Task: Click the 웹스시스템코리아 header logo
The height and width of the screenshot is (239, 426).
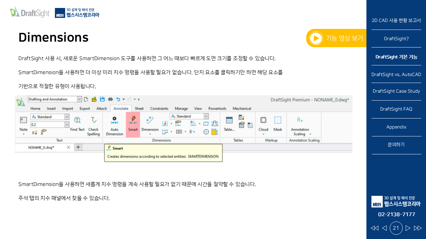Action: click(x=77, y=13)
